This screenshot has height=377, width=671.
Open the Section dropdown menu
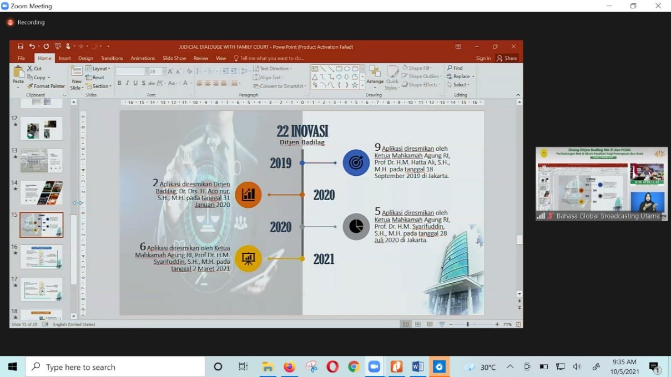coord(99,86)
